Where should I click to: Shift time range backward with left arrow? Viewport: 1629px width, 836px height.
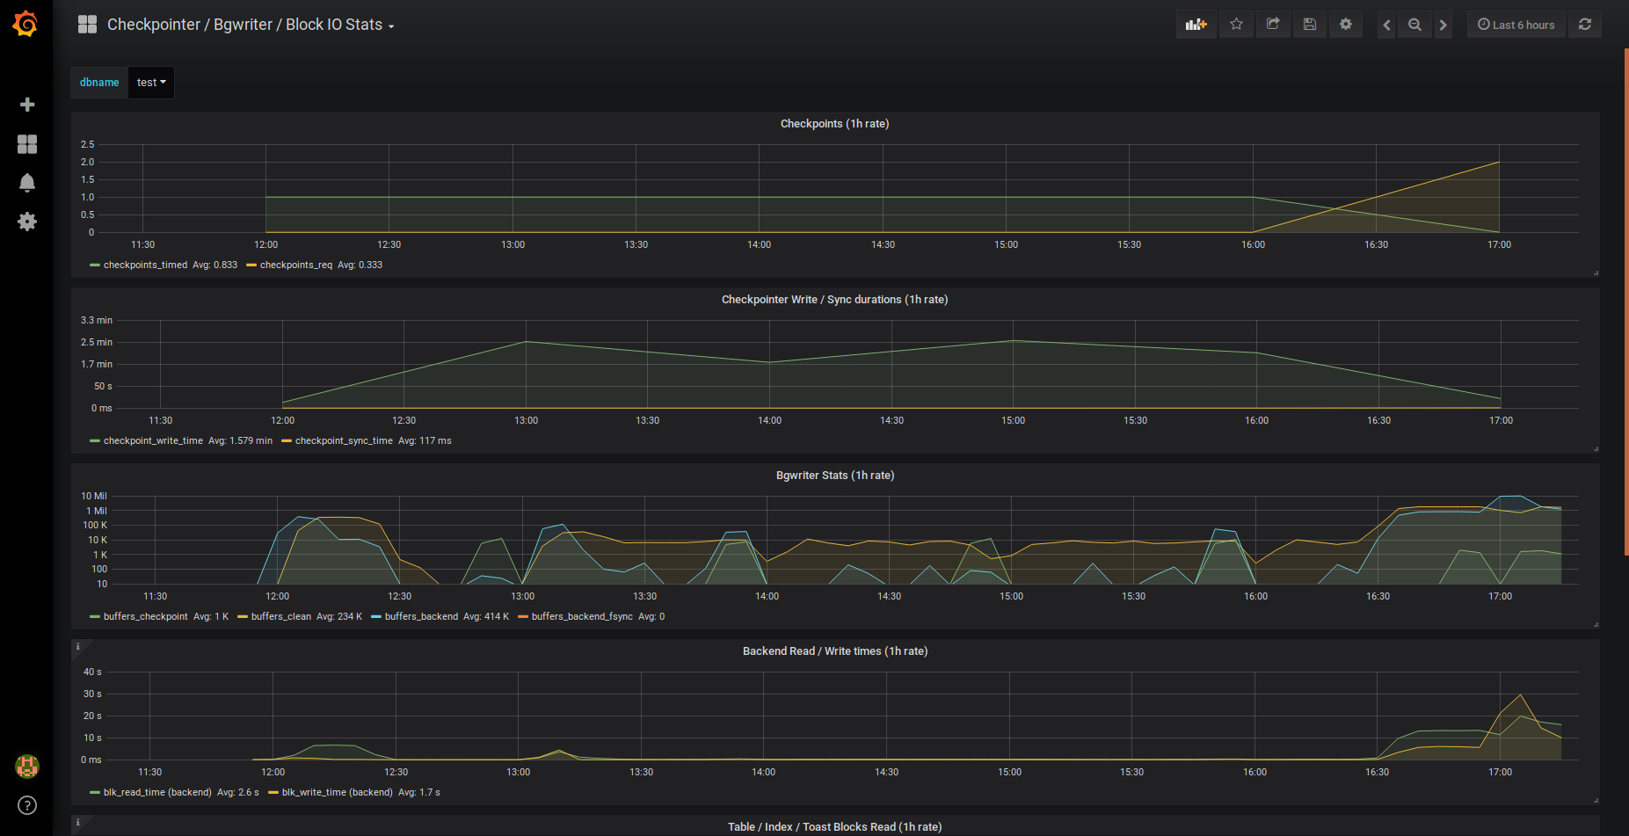click(1386, 25)
